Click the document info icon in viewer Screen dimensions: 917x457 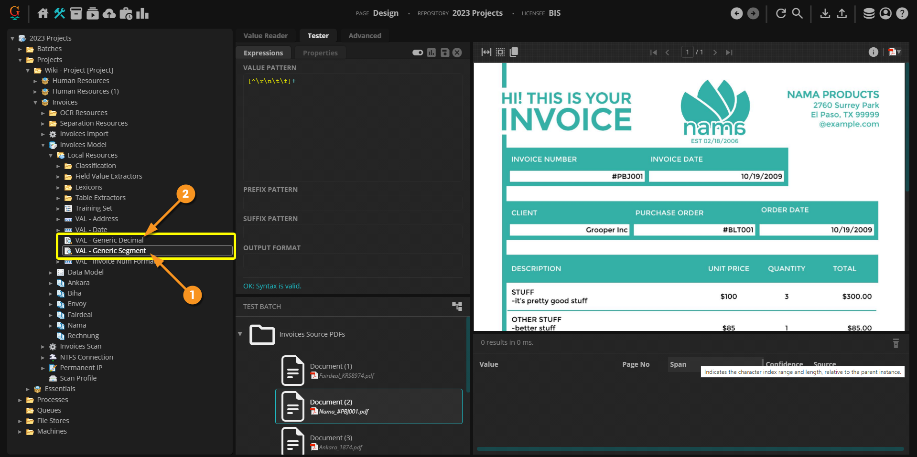click(873, 52)
